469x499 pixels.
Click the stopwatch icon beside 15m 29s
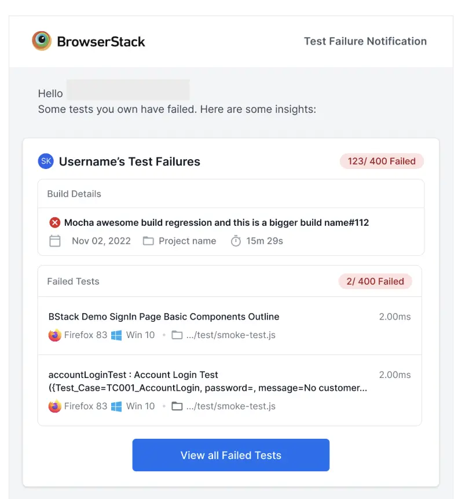(236, 241)
